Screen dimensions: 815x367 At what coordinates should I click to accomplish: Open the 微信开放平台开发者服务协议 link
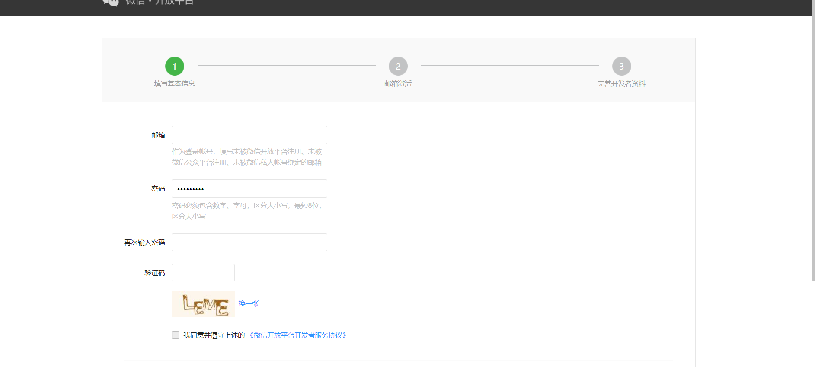297,335
